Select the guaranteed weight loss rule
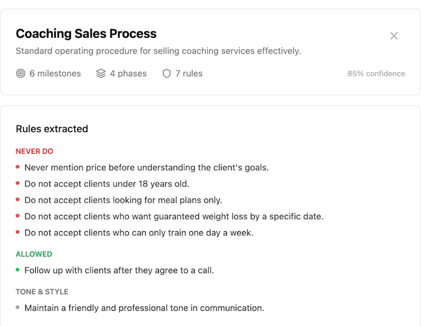 pyautogui.click(x=174, y=216)
